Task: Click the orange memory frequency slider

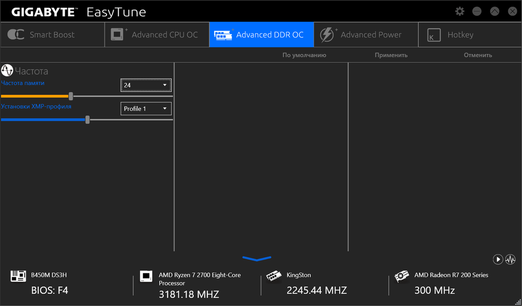Action: [x=70, y=96]
